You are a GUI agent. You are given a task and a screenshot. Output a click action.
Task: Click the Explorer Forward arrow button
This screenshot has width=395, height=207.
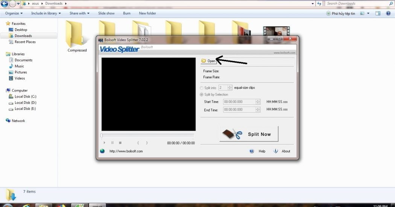coord(12,3)
